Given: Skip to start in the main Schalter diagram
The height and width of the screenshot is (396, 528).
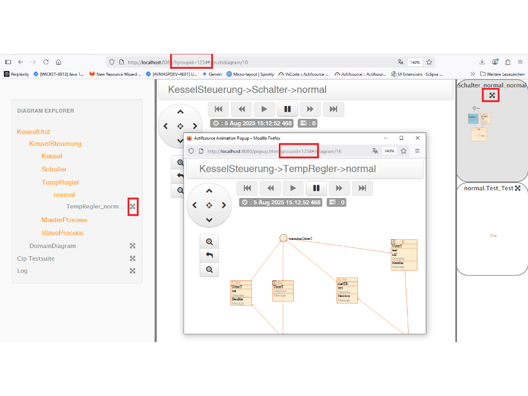Looking at the screenshot, I should pos(218,109).
